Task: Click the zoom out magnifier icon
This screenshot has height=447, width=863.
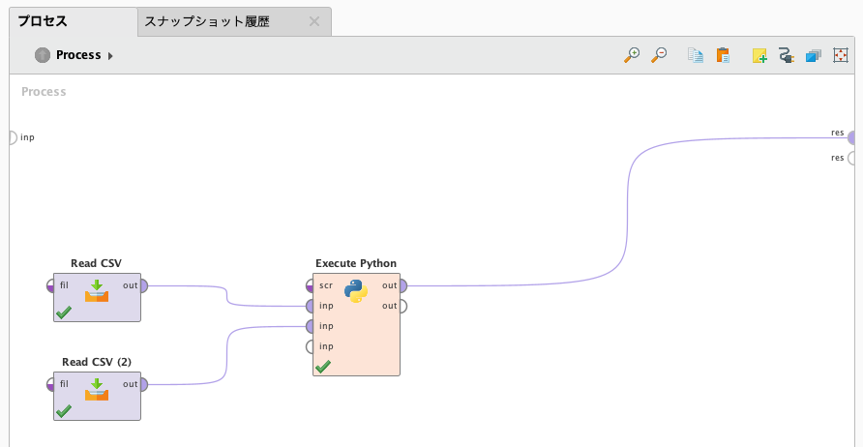Action: click(659, 55)
